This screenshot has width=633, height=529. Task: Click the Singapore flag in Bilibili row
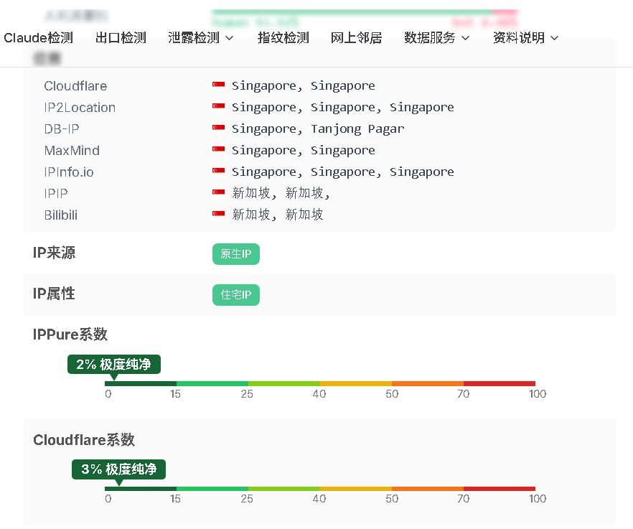[218, 214]
